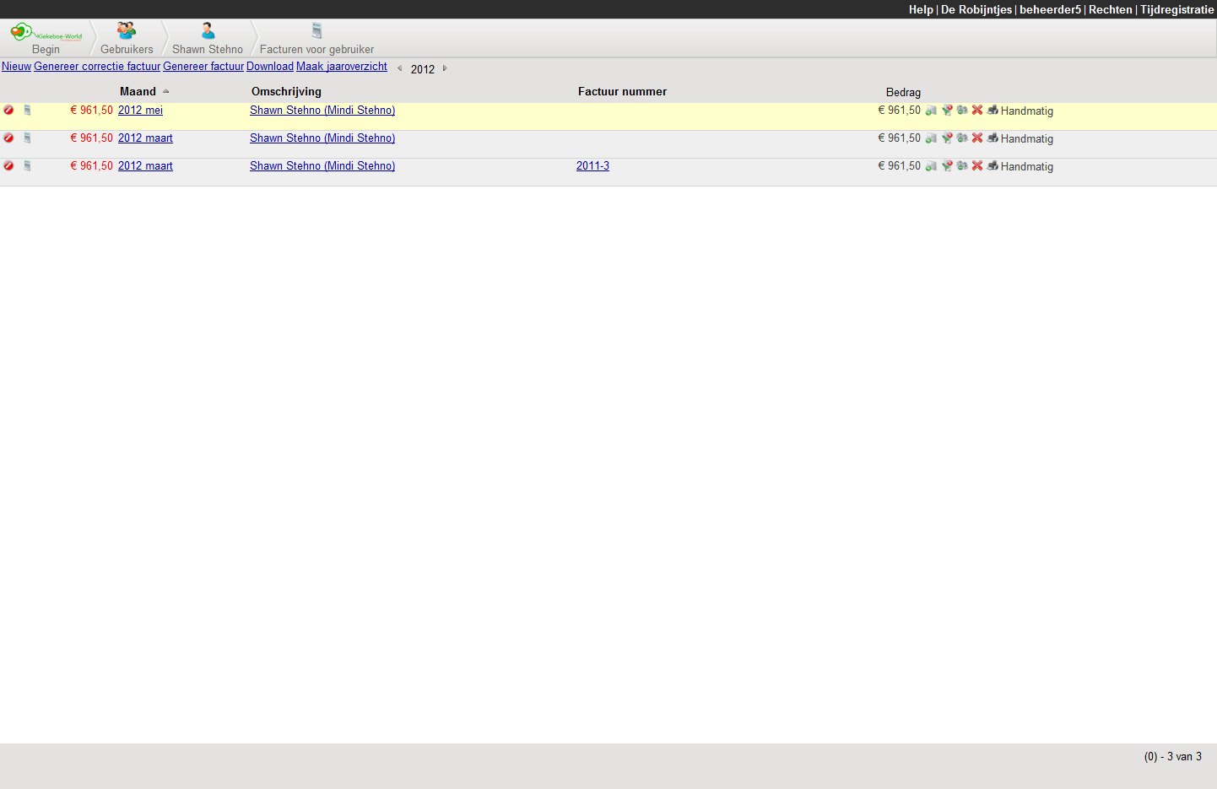Click the red X delete icon for 2012 mei invoice
Screen dimensions: 1217x789
(x=977, y=110)
